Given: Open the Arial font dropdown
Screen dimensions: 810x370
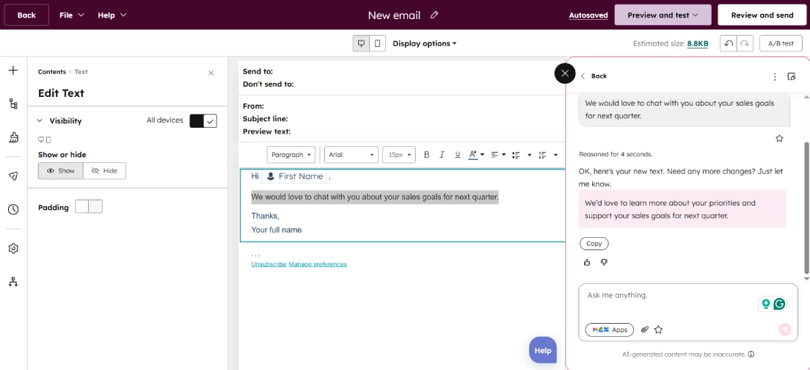Looking at the screenshot, I should (x=351, y=154).
